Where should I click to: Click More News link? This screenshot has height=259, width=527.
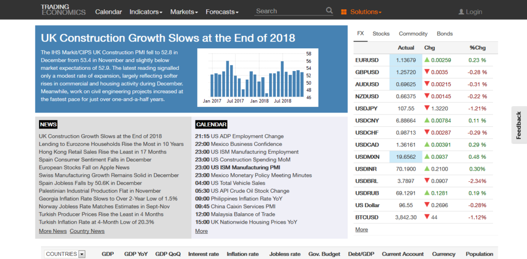53,231
